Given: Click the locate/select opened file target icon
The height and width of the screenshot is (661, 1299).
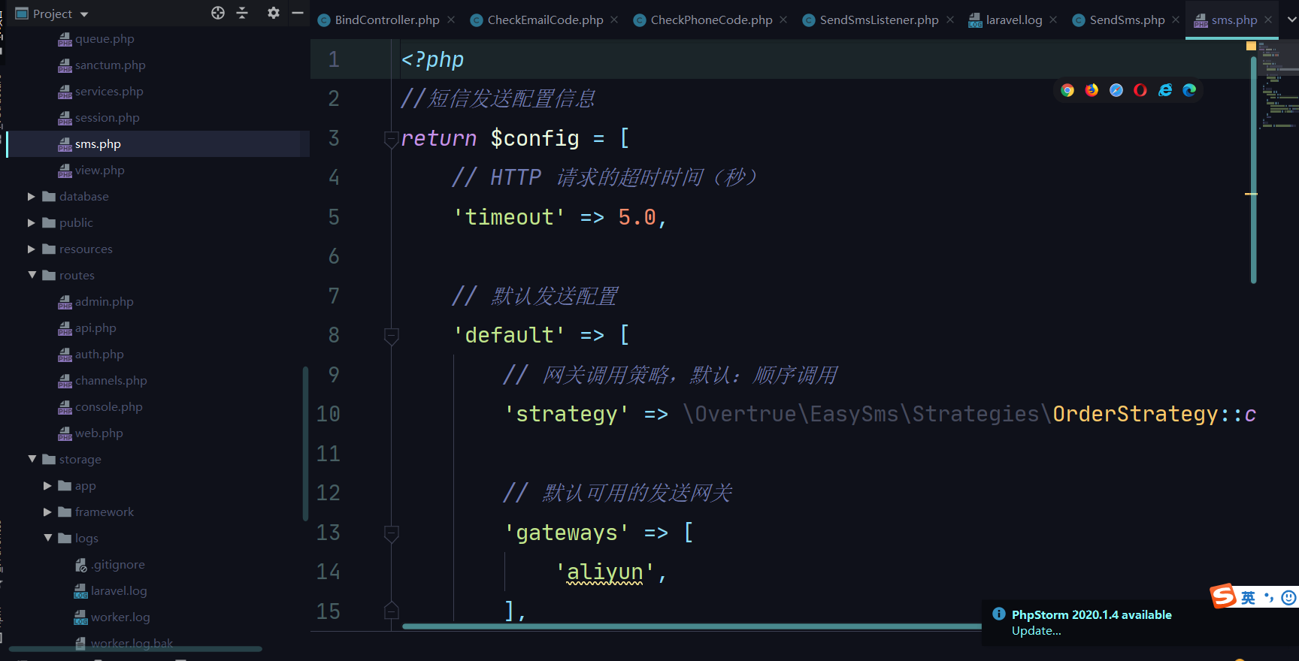Looking at the screenshot, I should [x=218, y=13].
